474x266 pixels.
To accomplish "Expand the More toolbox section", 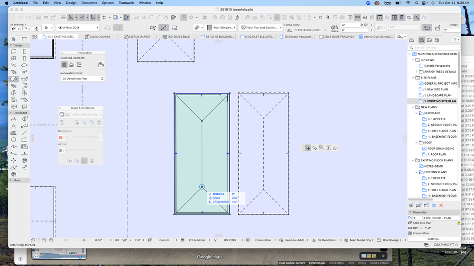I will pos(11,180).
